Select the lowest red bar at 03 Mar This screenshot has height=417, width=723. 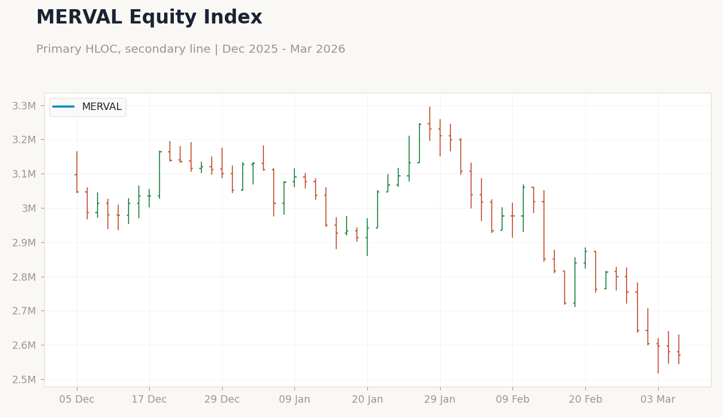(658, 356)
